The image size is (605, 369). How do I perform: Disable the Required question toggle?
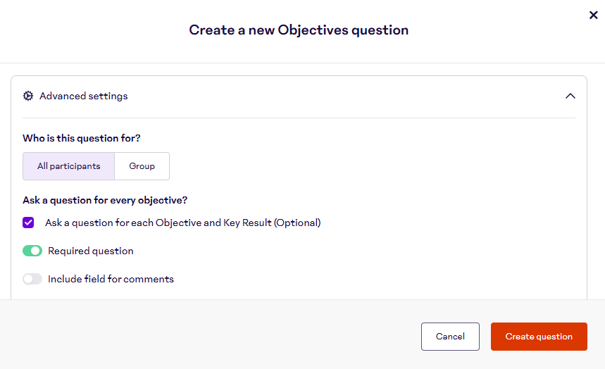tap(32, 251)
